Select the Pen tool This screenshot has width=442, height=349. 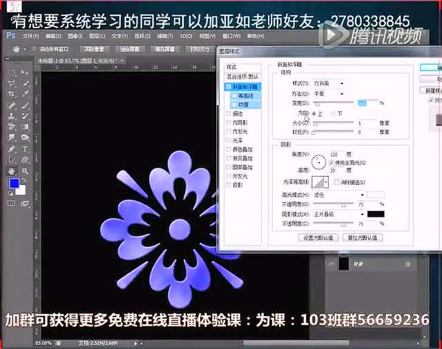pos(11,148)
